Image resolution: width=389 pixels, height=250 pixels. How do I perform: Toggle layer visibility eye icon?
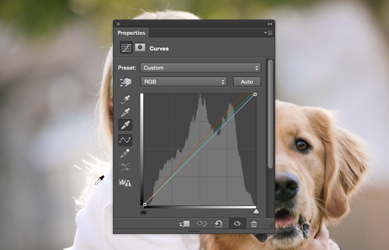coord(237,223)
